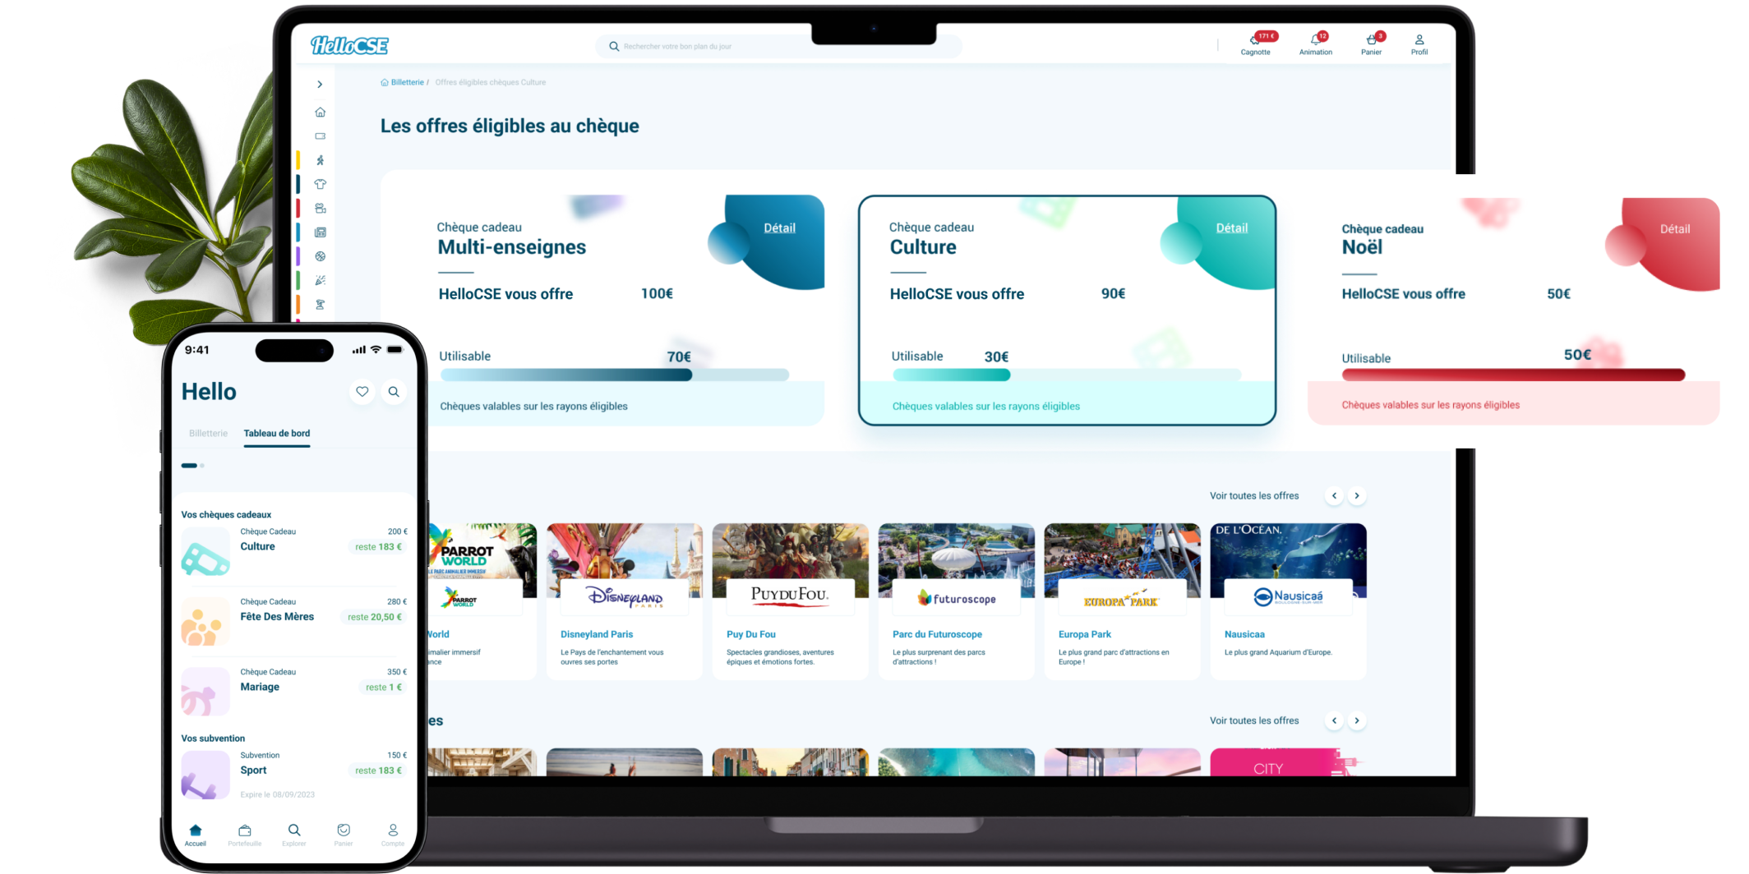Tap the Portefeuille wallet icon on phone
The height and width of the screenshot is (874, 1749).
(245, 833)
